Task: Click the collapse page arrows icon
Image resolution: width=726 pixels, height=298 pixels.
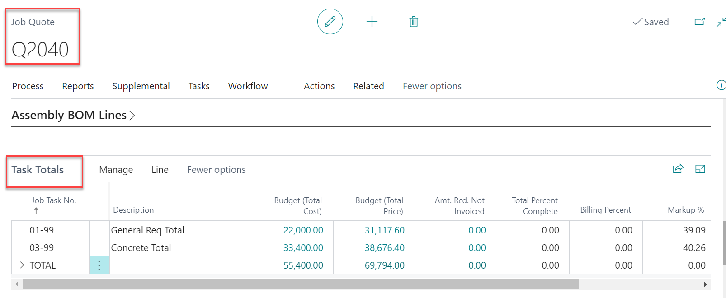Action: 721,22
